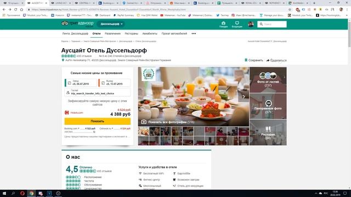This screenshot has width=351, height=197.
Task: Open the Twitter bookmark
Action: [x=222, y=15]
